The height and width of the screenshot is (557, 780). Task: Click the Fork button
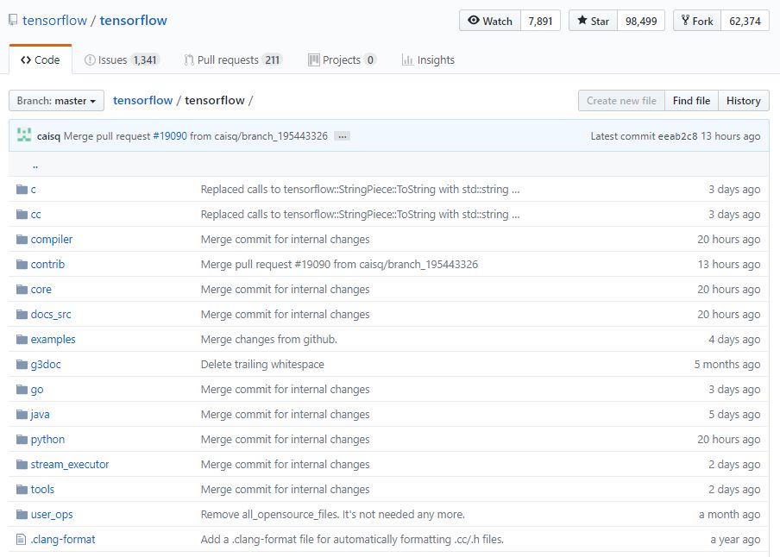tap(697, 21)
